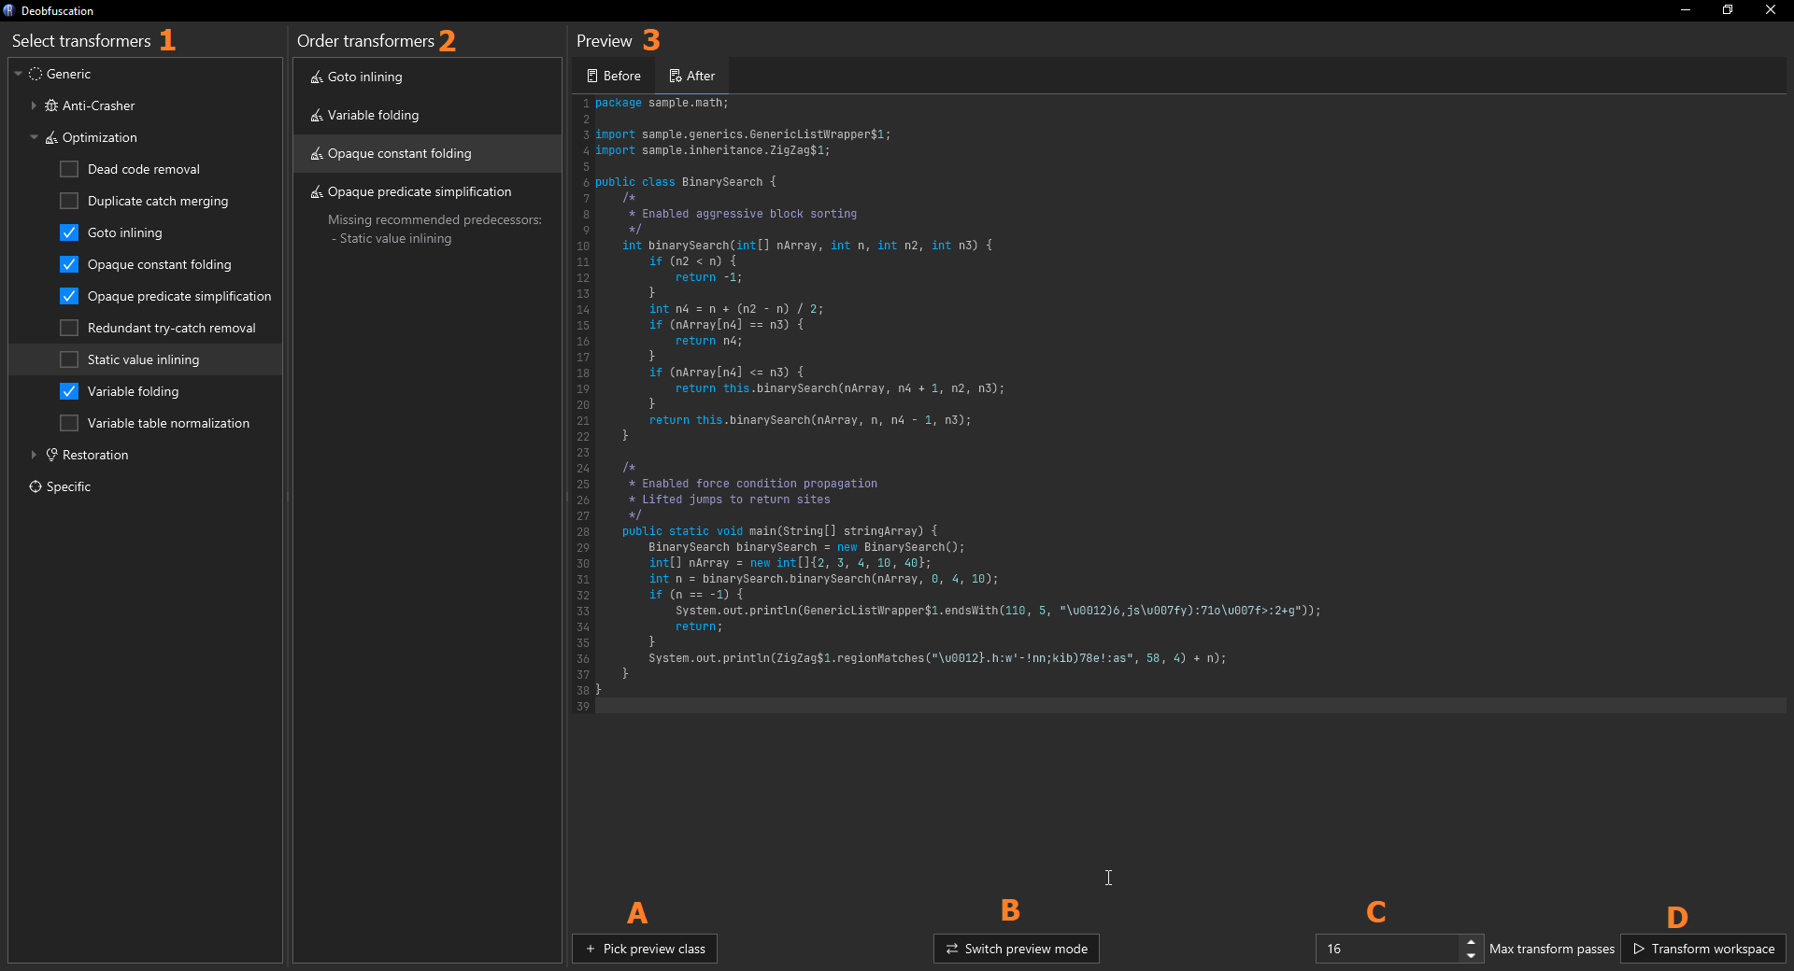Click the Goto inlining transformer icon
Viewport: 1794px width, 971px height.
click(x=317, y=77)
